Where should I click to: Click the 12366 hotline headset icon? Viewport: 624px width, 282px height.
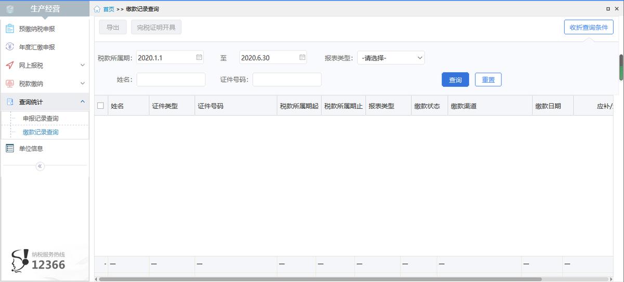[x=21, y=260]
